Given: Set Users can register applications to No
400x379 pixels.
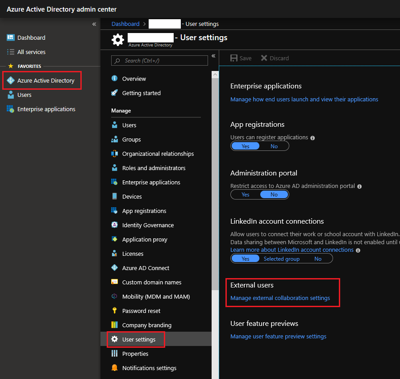Looking at the screenshot, I should [274, 146].
